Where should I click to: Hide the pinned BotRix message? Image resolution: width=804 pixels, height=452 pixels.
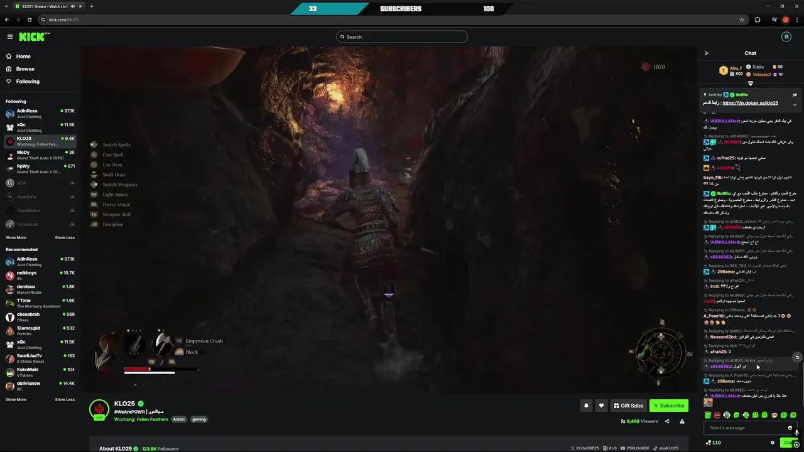(x=795, y=95)
